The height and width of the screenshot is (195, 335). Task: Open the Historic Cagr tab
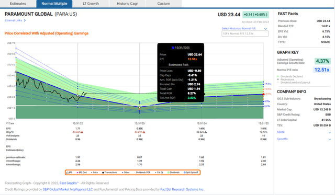127,4
